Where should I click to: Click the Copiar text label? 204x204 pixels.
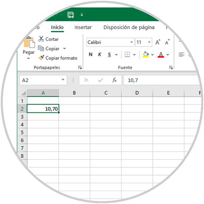53,49
